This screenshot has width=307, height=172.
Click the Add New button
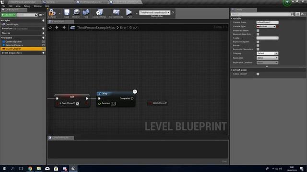pos(8,15)
